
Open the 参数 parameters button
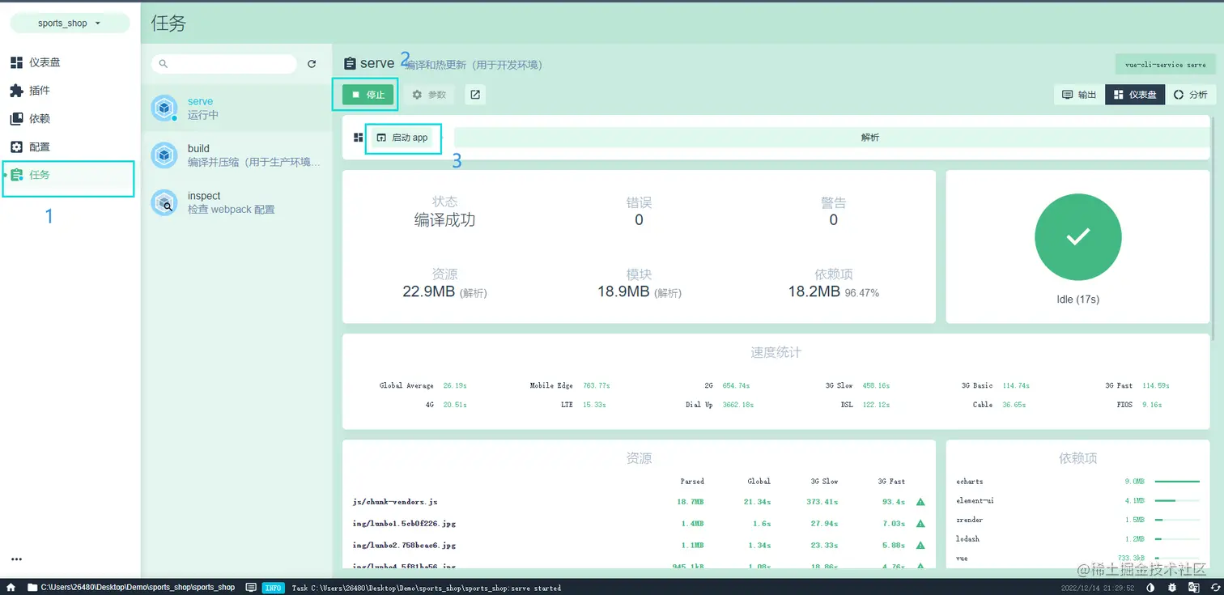pos(429,95)
